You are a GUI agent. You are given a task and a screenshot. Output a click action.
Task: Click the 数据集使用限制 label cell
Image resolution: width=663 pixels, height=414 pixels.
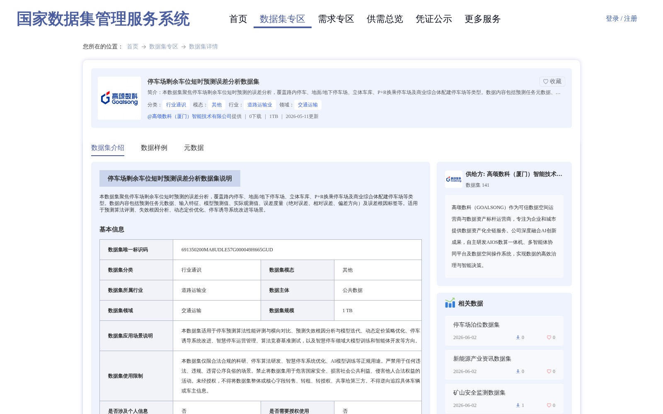click(136, 376)
